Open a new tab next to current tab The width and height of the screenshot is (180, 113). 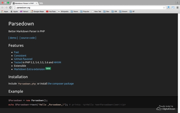coord(41,3)
